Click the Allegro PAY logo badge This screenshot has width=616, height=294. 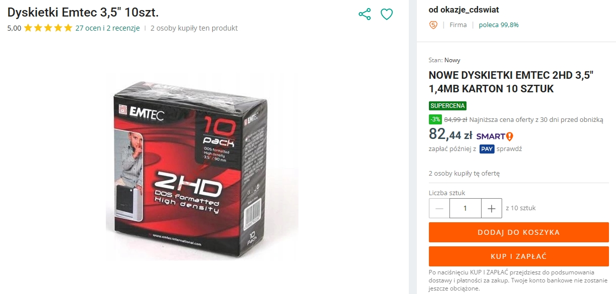(x=487, y=149)
